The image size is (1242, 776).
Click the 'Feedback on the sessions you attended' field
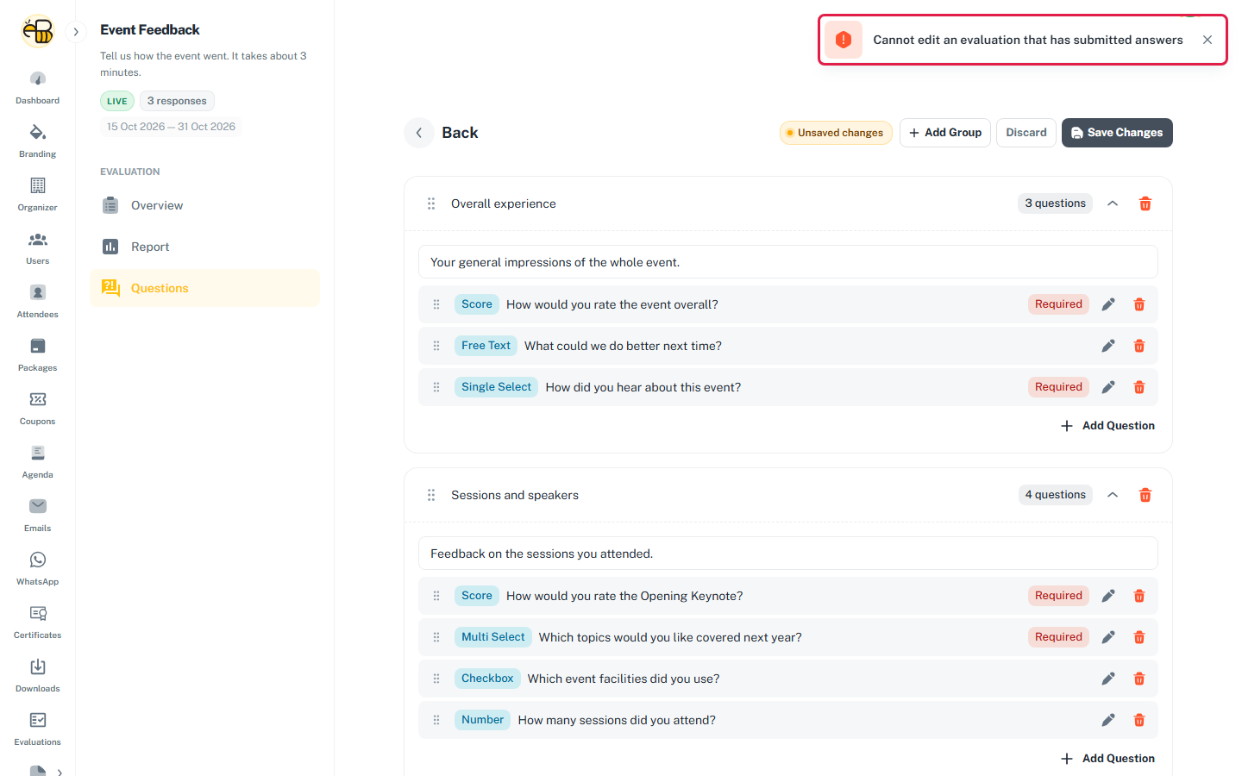[x=788, y=554]
